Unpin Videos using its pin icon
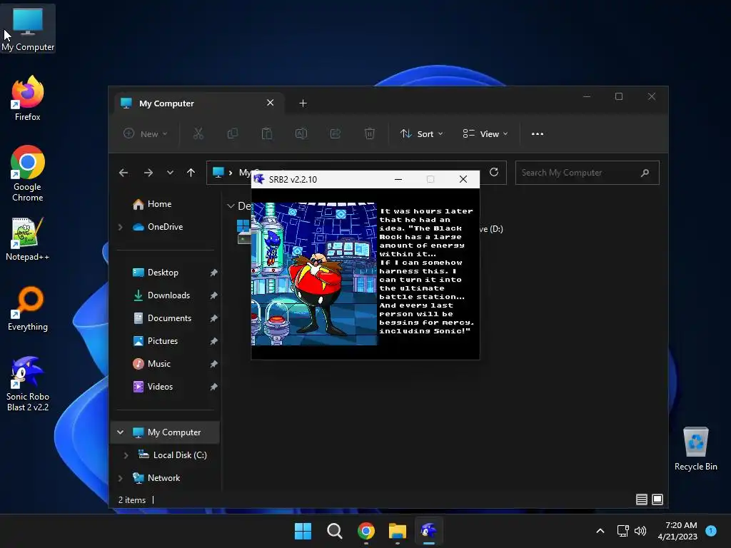Screen dimensions: 731x548 (213, 387)
